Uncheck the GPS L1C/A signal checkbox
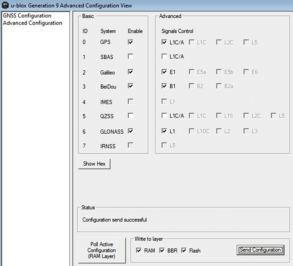 [x=164, y=42]
